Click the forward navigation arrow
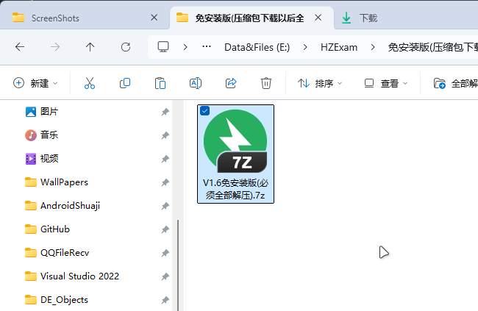This screenshot has height=311, width=478. (55, 47)
